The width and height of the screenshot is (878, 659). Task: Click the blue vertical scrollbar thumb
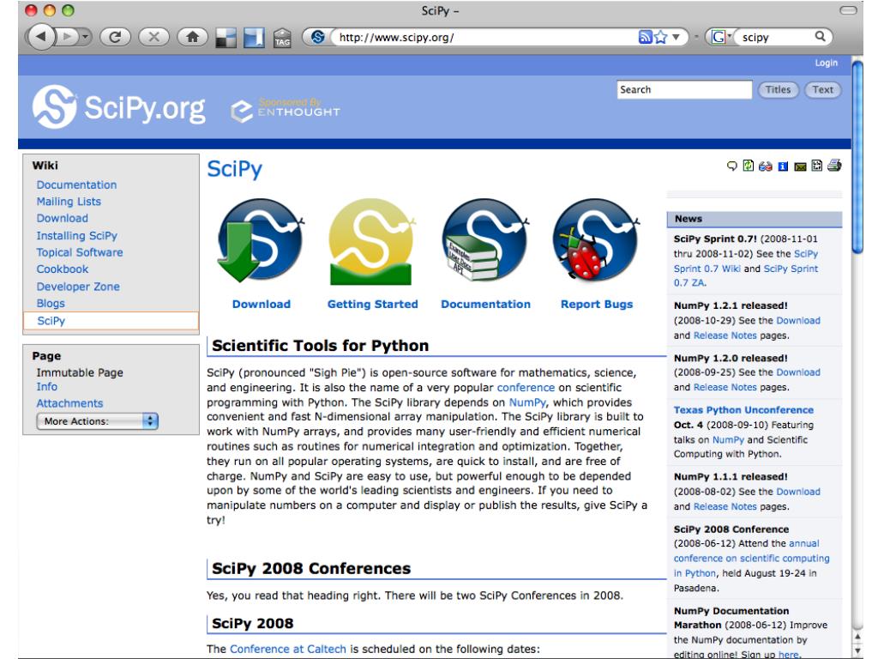[x=857, y=157]
